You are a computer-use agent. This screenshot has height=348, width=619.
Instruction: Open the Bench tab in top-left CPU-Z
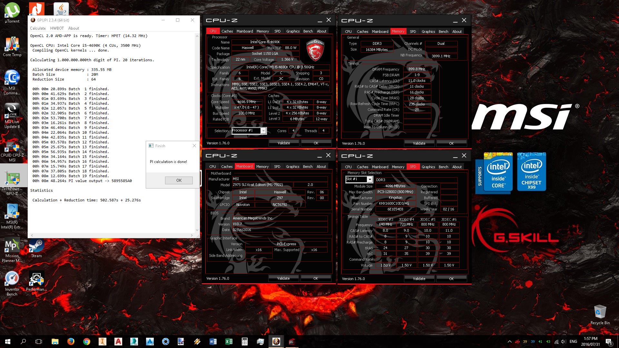click(308, 31)
